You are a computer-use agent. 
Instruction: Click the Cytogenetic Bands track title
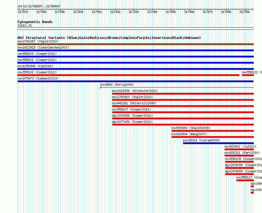(35, 22)
